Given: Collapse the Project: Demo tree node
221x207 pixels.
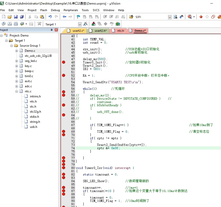Looking at the screenshot, I should click(x=2, y=36).
